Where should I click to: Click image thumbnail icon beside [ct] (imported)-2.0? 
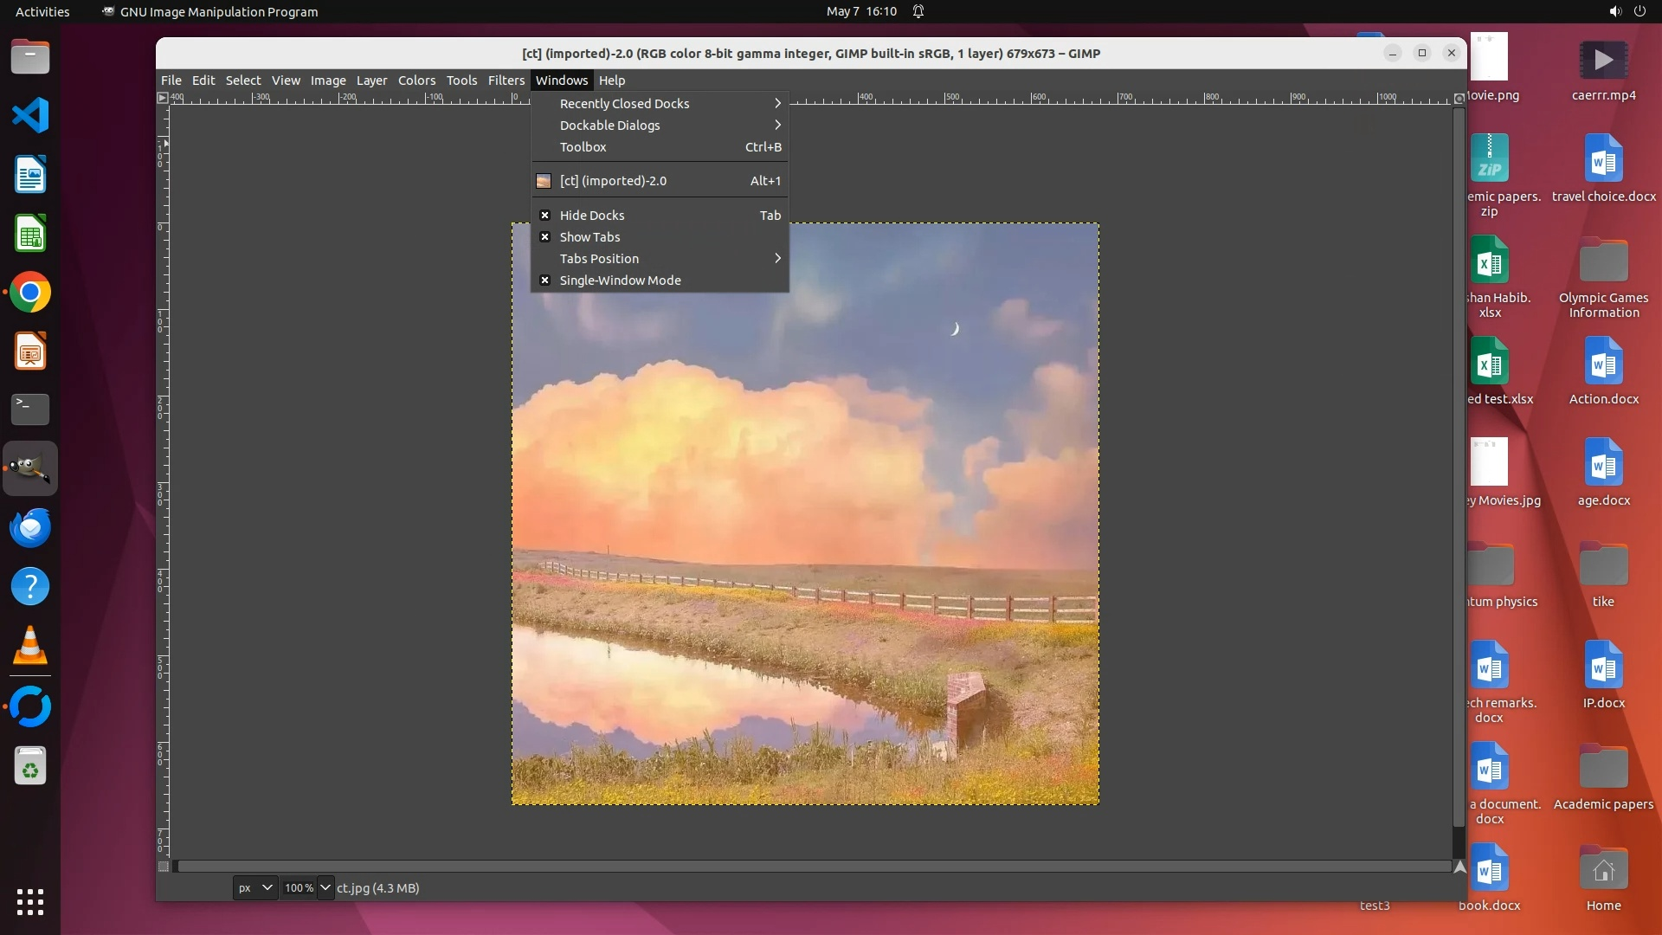coord(544,181)
